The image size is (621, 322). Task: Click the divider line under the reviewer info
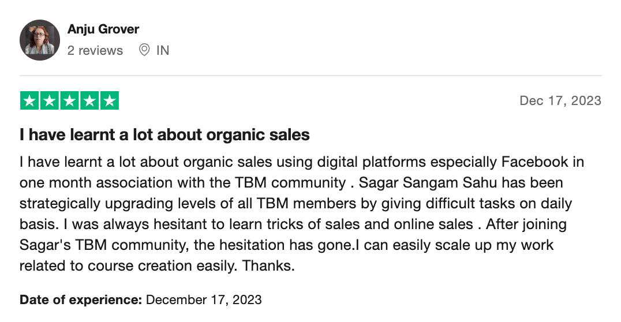pos(311,76)
